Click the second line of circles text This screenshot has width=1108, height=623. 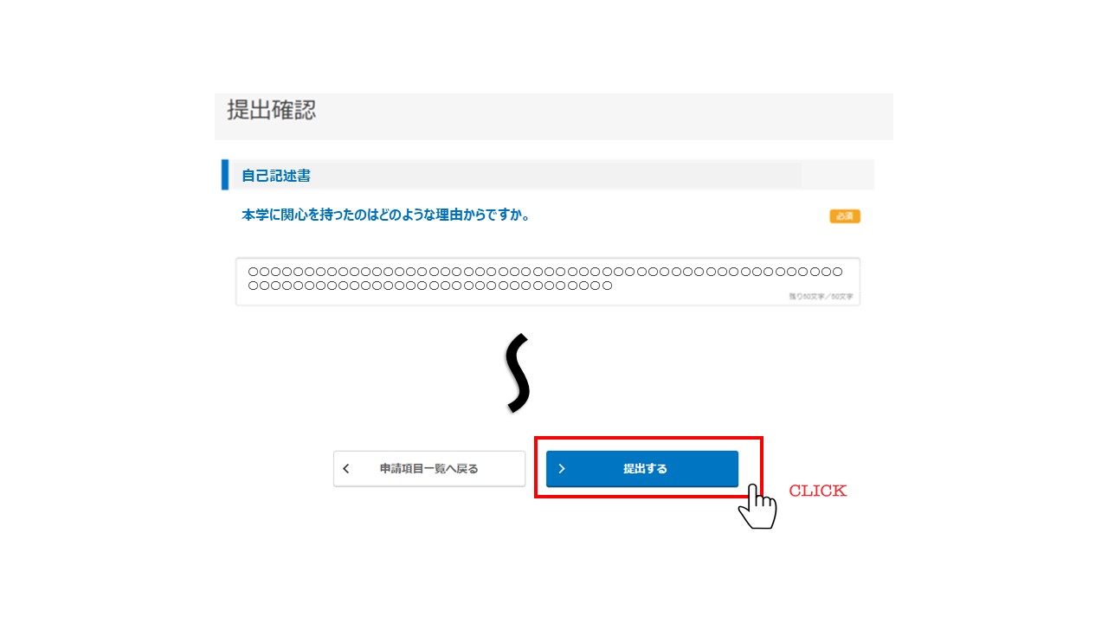[x=430, y=286]
